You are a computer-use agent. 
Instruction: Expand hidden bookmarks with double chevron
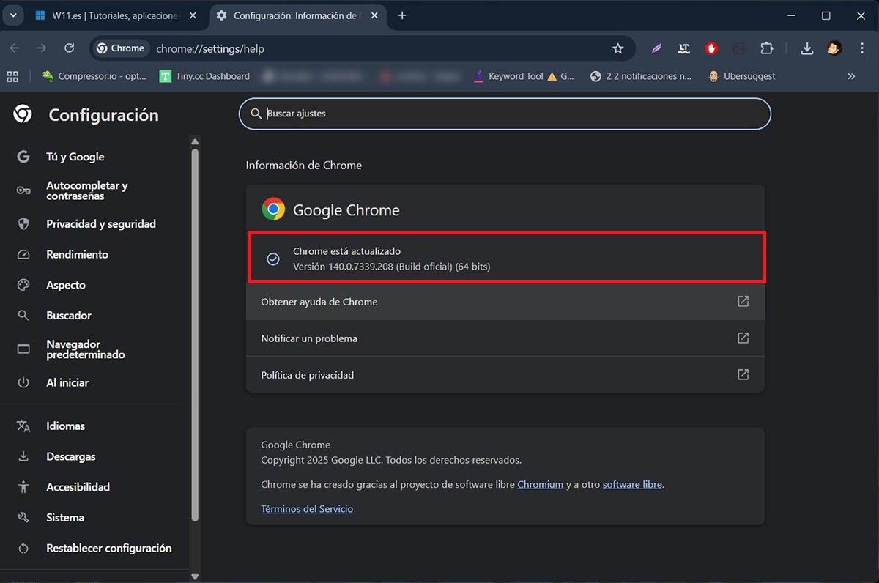[851, 76]
